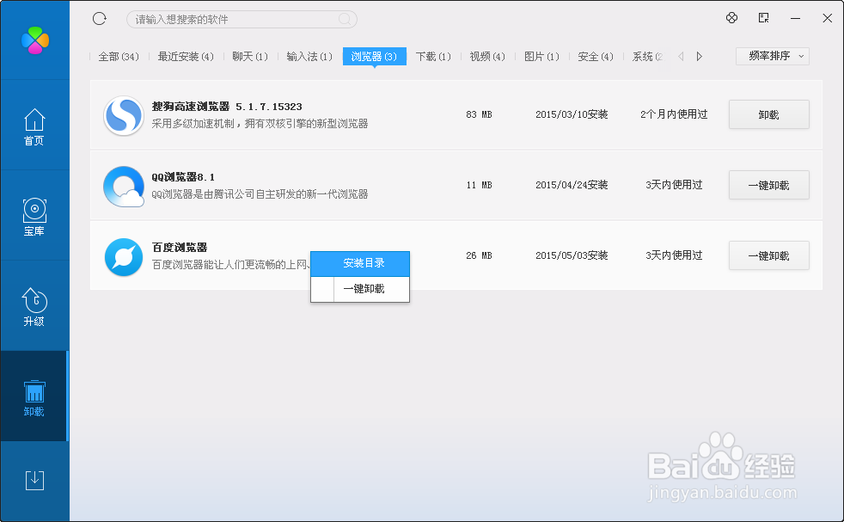
Task: Minimize the software manager window
Action: pyautogui.click(x=795, y=18)
